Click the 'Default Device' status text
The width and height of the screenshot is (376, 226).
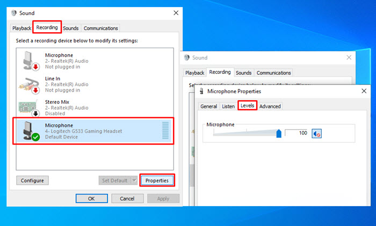coord(61,137)
